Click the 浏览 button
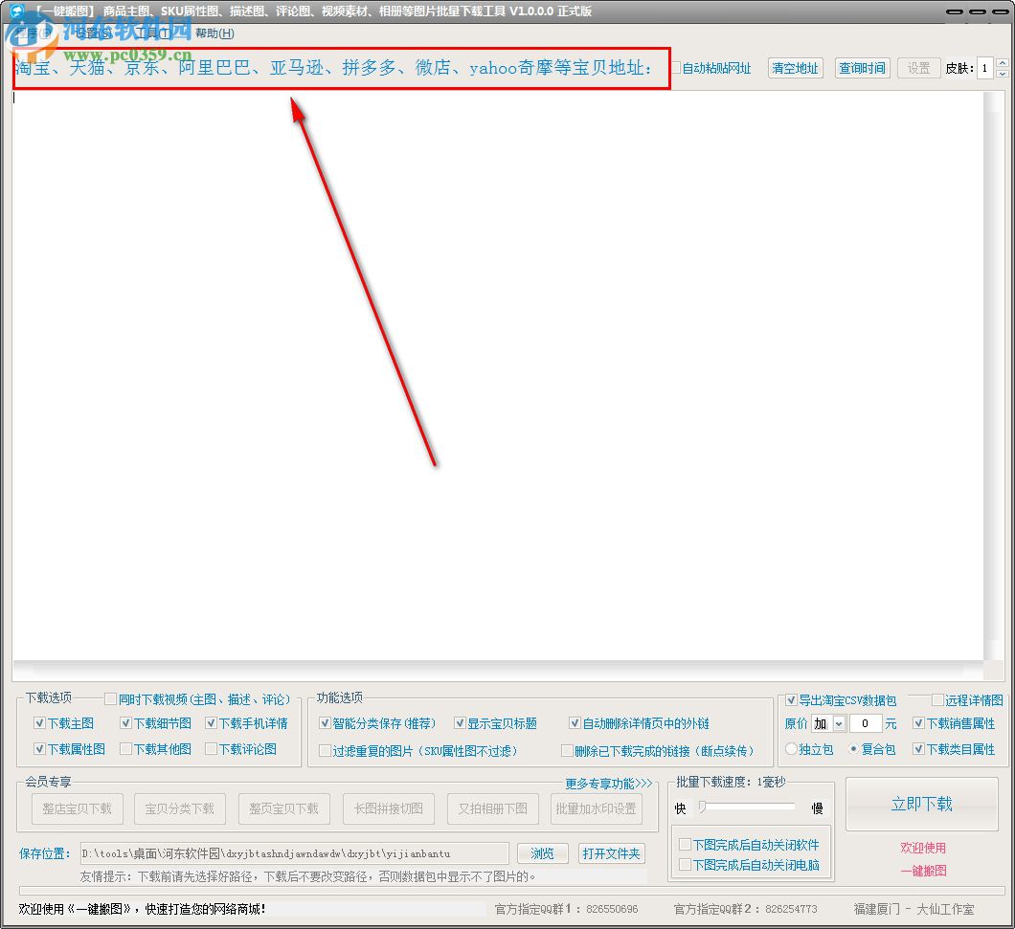 pos(542,853)
